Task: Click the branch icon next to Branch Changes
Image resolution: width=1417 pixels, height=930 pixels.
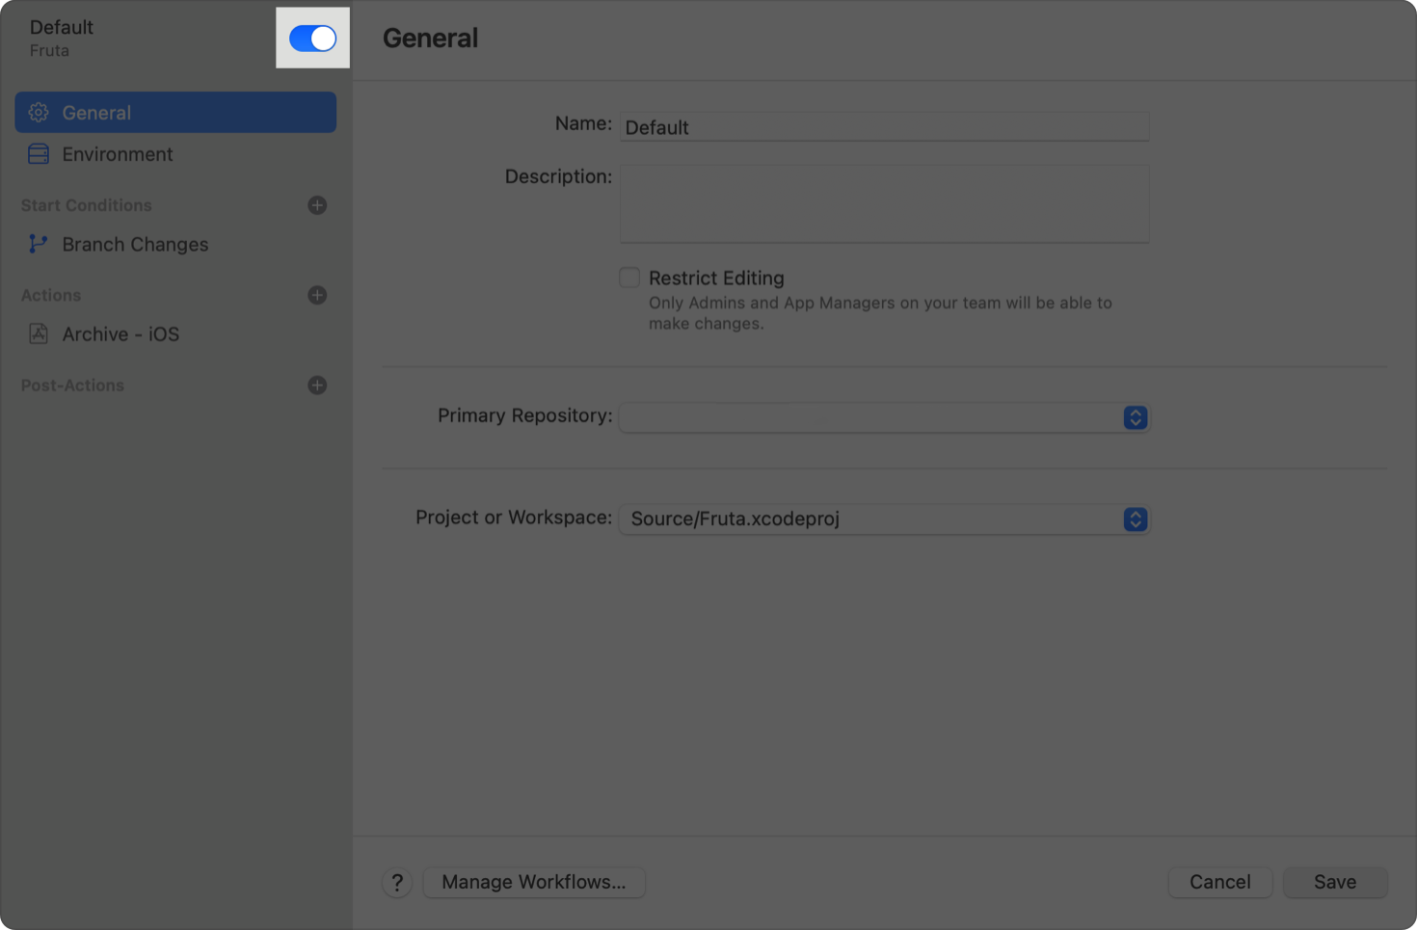Action: [x=38, y=244]
